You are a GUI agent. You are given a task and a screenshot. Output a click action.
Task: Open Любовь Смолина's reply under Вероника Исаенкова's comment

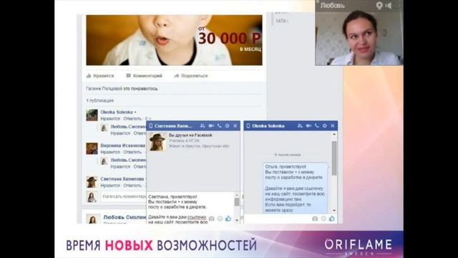tap(128, 160)
